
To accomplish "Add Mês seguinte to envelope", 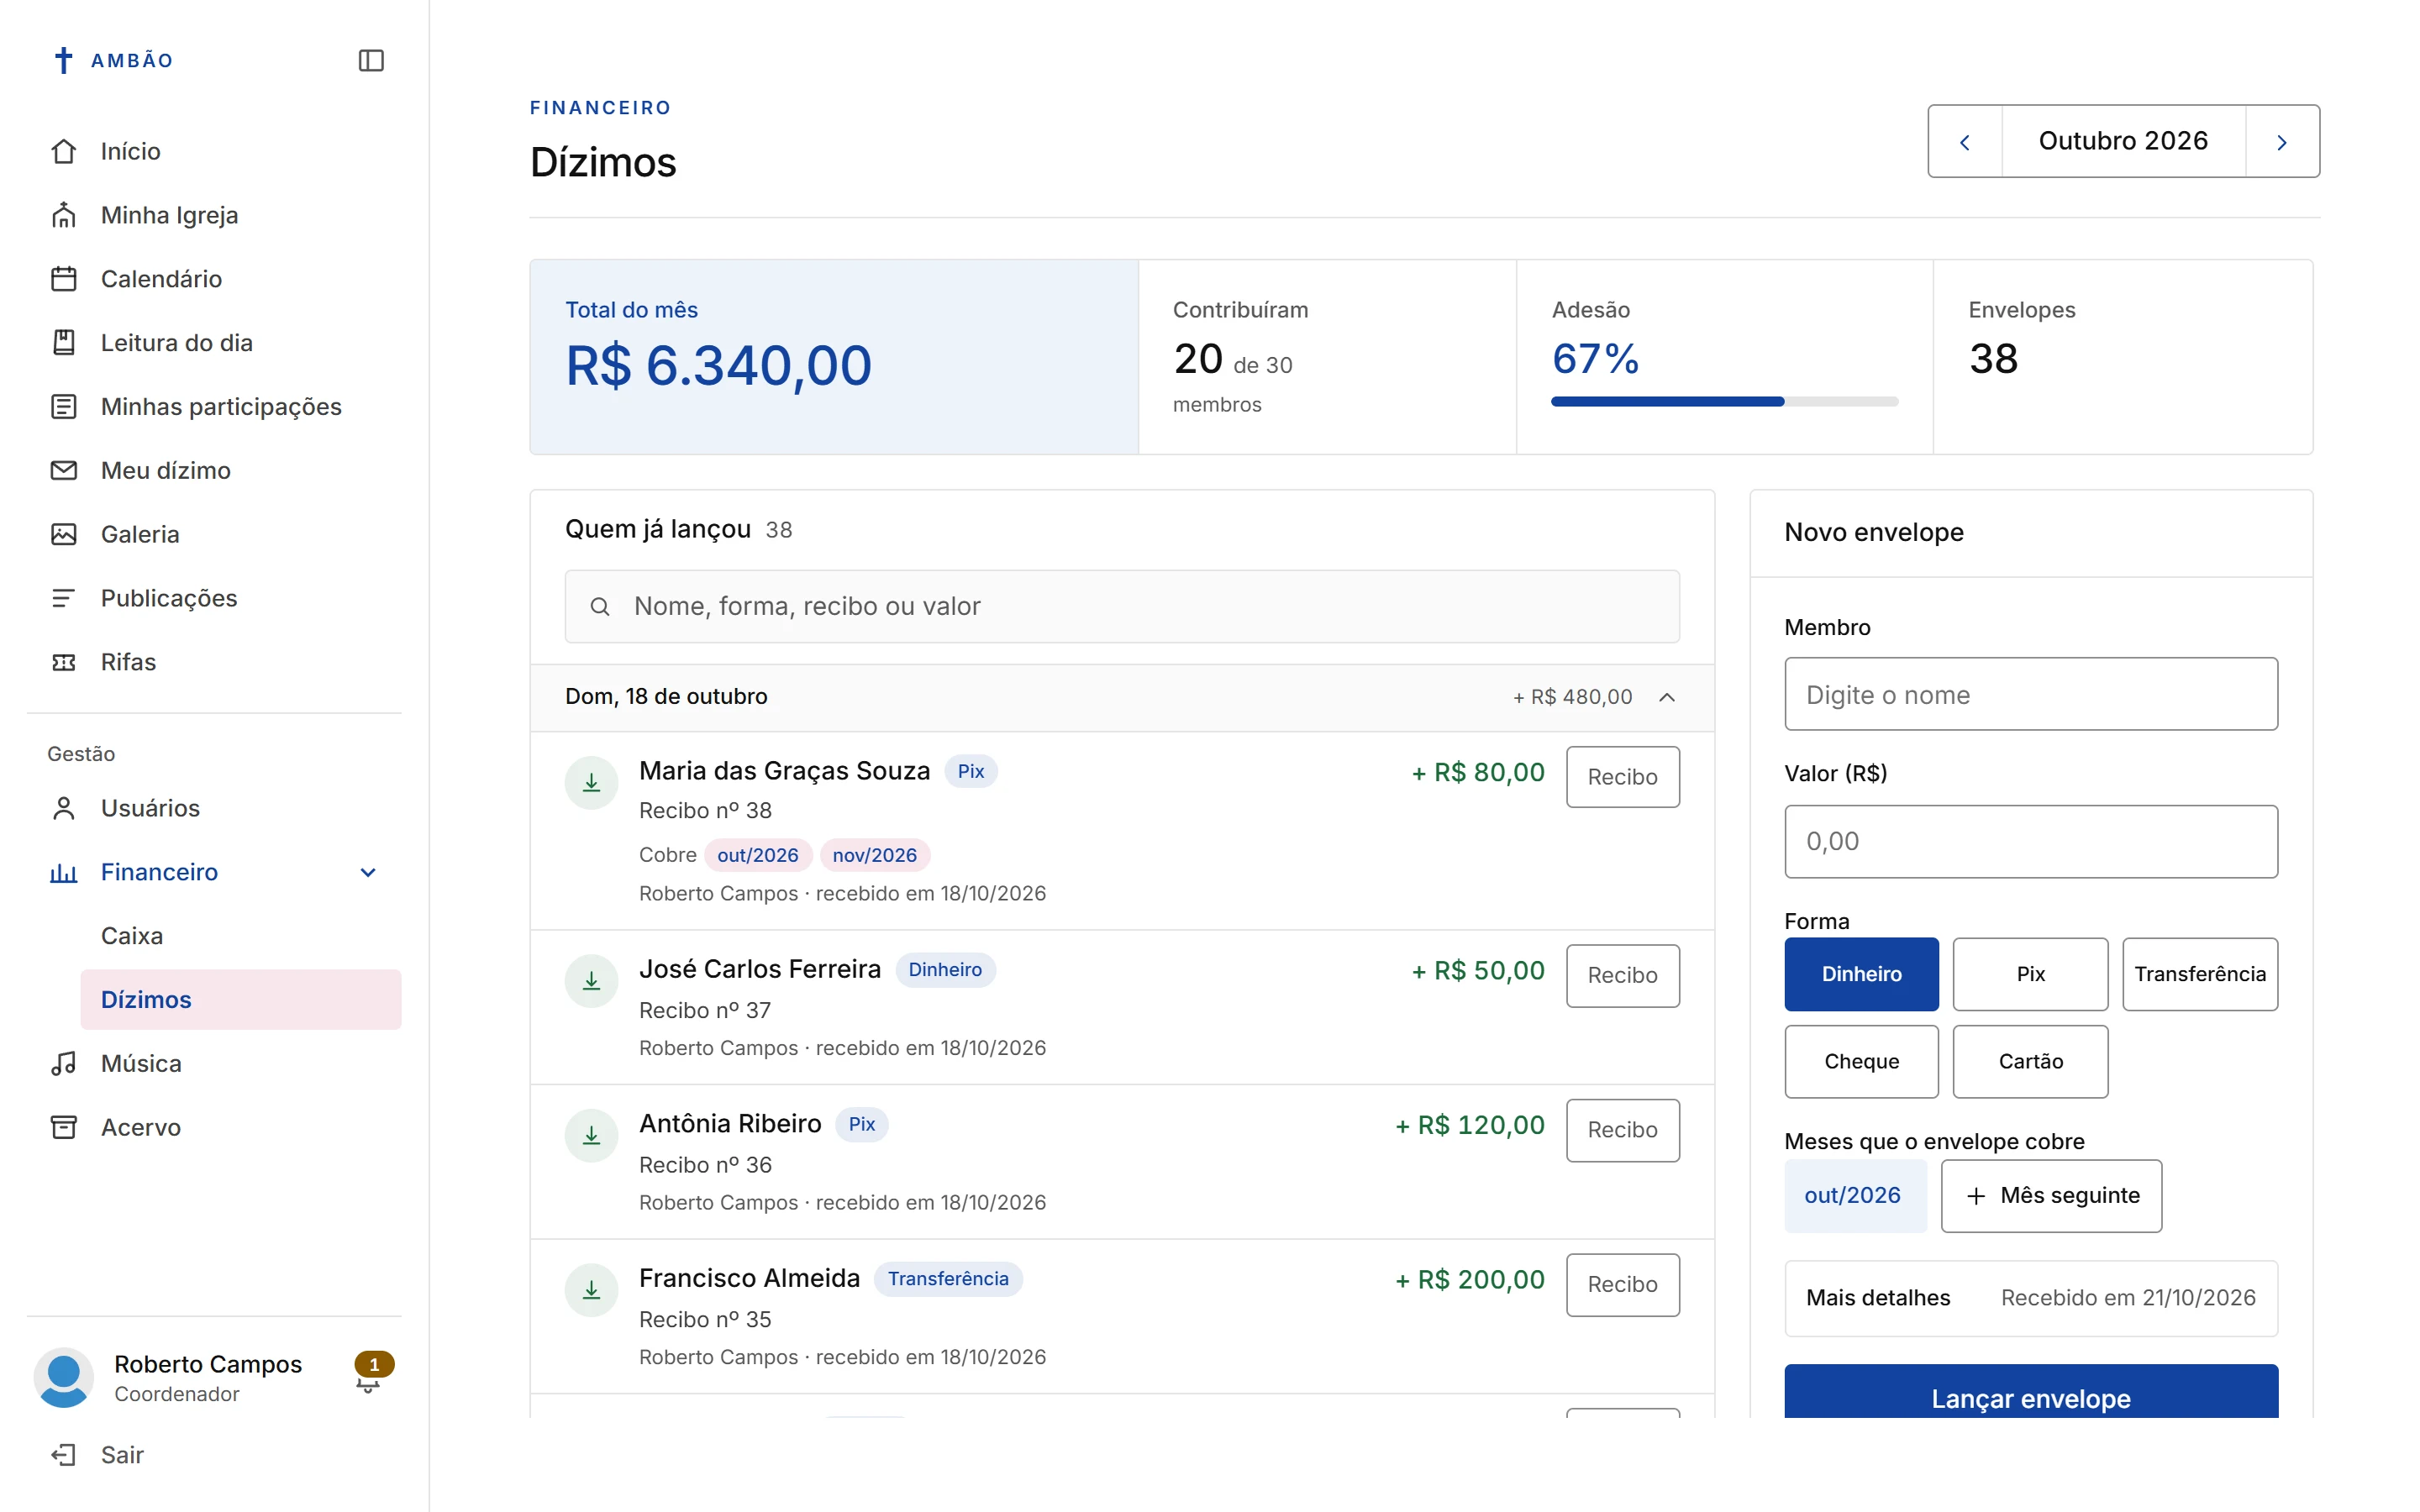I will (2051, 1196).
